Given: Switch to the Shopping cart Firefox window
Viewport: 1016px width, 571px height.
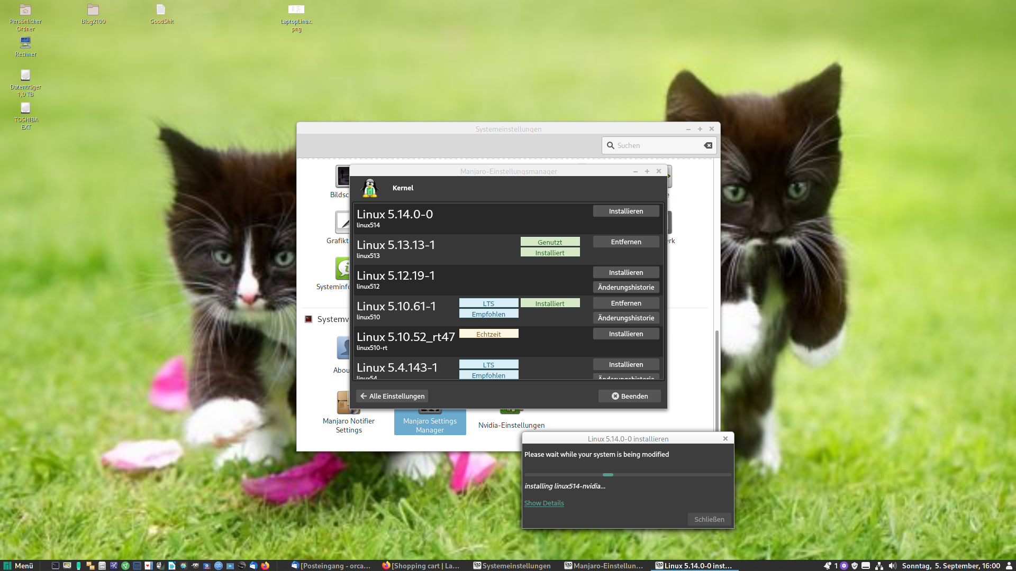Looking at the screenshot, I should click(x=421, y=566).
